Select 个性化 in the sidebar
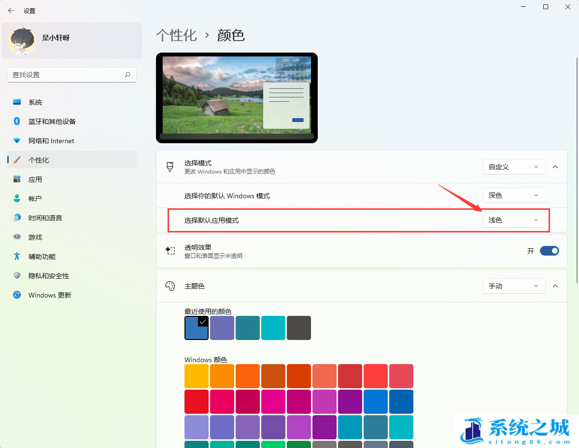The height and width of the screenshot is (448, 579). coord(72,160)
